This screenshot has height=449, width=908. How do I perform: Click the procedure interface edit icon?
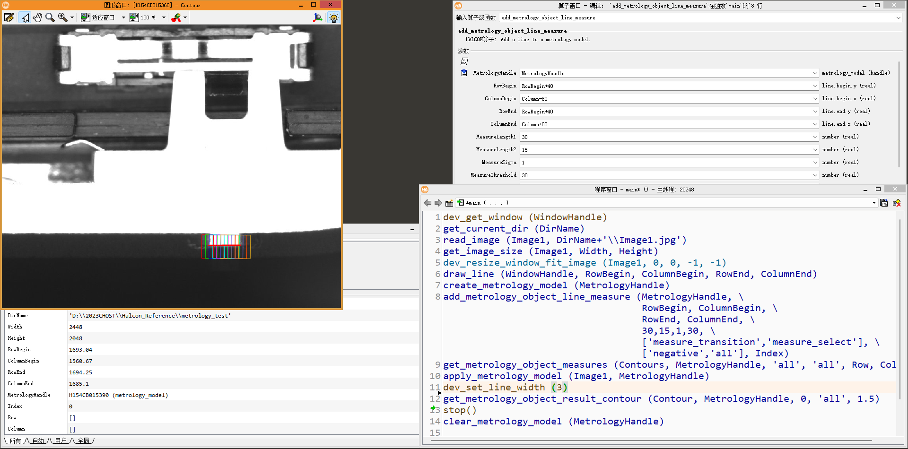click(x=449, y=203)
